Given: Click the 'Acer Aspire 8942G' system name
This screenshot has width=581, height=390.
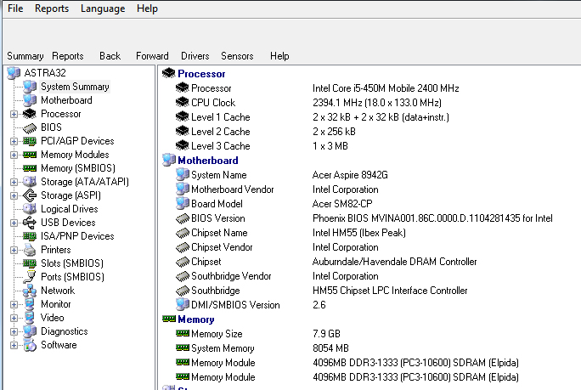Looking at the screenshot, I should click(x=350, y=175).
